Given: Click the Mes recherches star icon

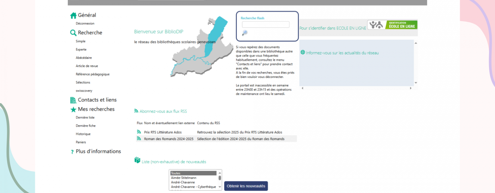Looking at the screenshot, I should pos(73,110).
